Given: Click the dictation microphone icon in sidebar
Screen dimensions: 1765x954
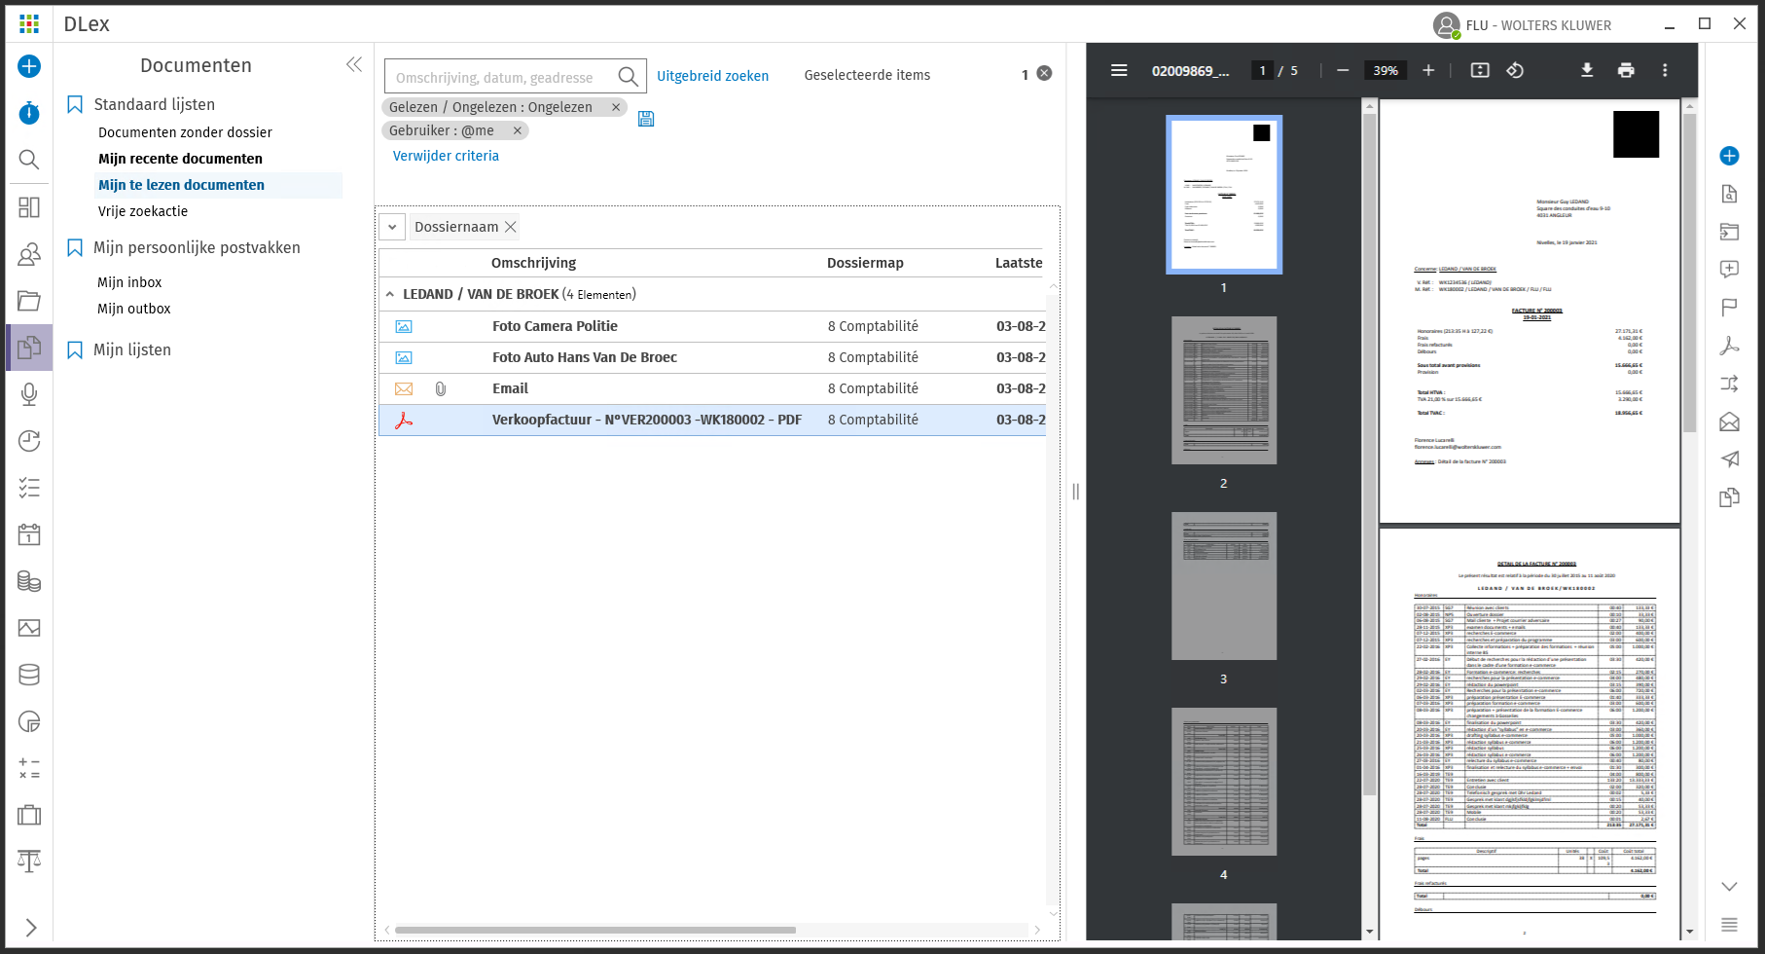Looking at the screenshot, I should 29,394.
